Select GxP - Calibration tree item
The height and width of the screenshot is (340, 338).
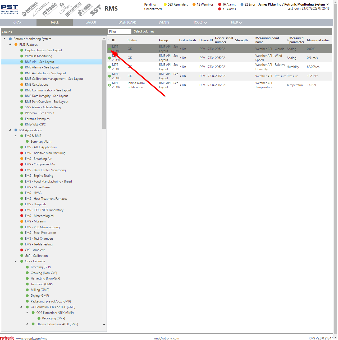coord(36,256)
